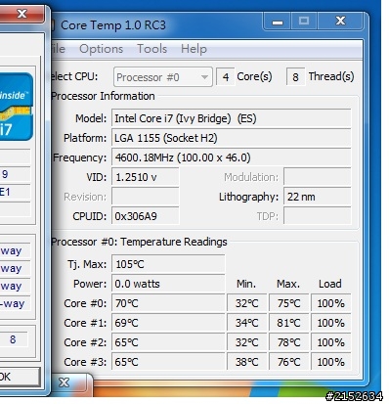Image resolution: width=389 pixels, height=404 pixels.
Task: Click the empty TDP field
Action: (318, 216)
